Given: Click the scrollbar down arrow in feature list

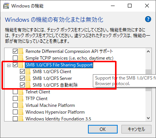Looking at the screenshot, I should [x=148, y=118].
